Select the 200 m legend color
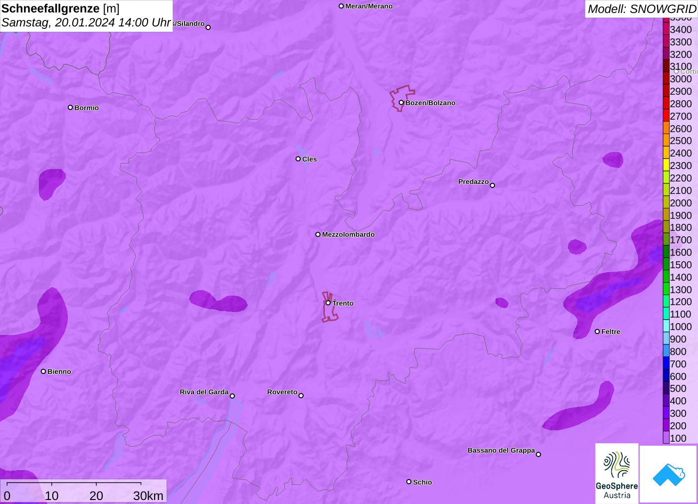This screenshot has height=504, width=698. [666, 425]
